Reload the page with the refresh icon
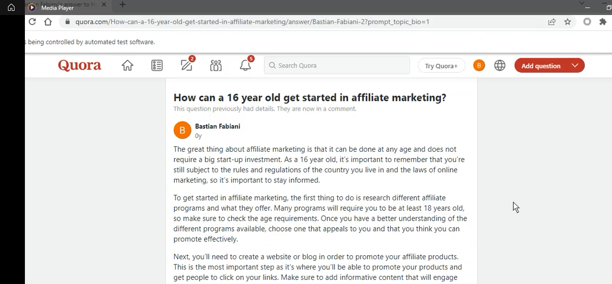 32,21
